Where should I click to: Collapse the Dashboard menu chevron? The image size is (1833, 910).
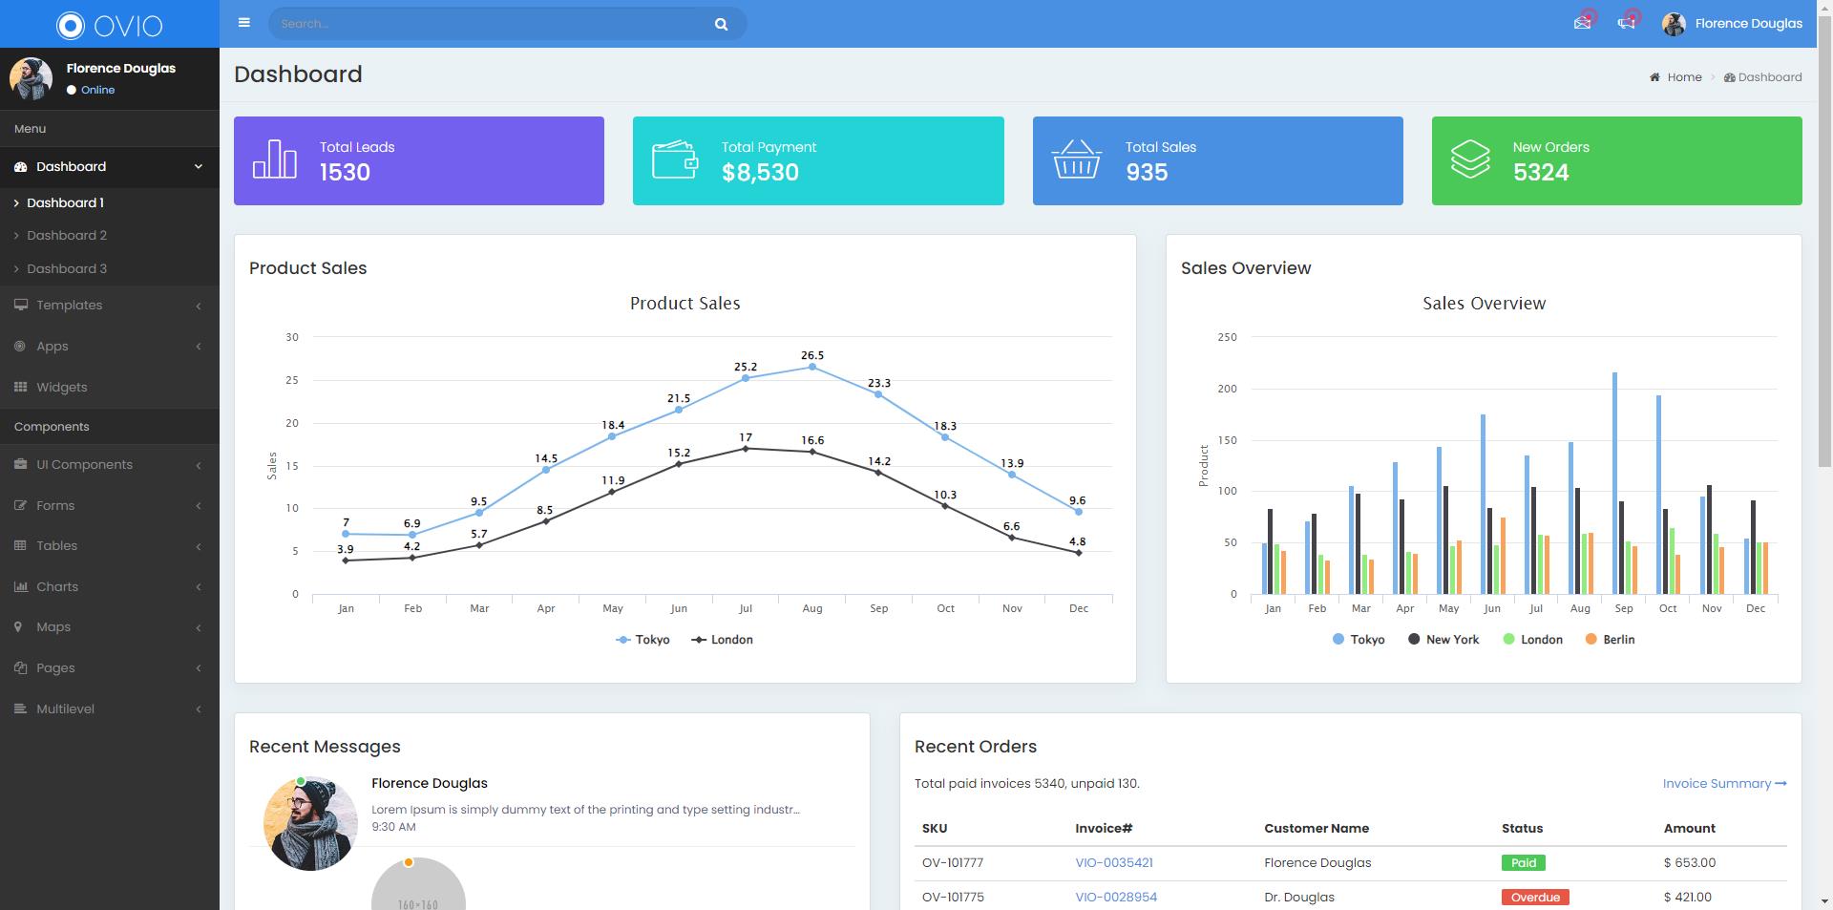[199, 167]
